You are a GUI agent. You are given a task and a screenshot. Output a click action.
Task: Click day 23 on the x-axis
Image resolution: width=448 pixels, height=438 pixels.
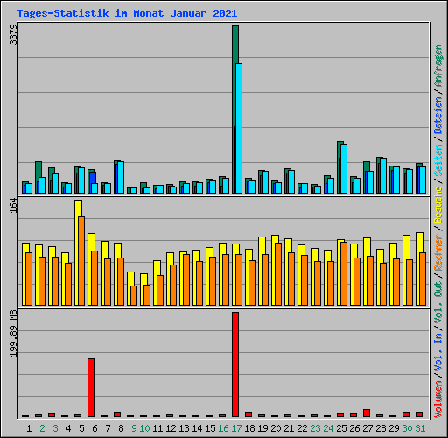point(315,428)
